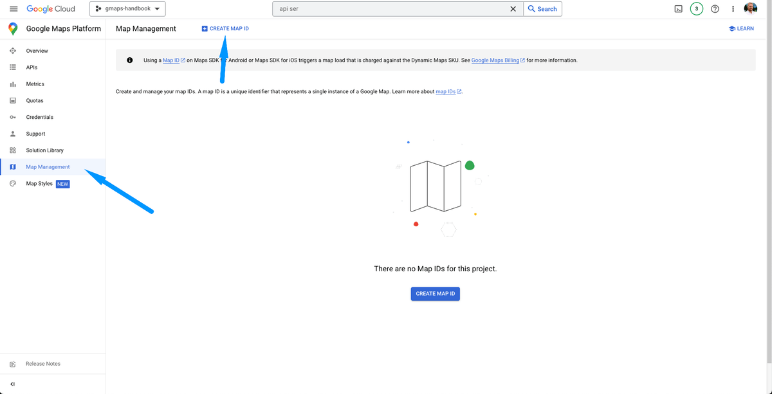Follow the Map ID link in the banner
The image size is (772, 394).
(x=171, y=60)
